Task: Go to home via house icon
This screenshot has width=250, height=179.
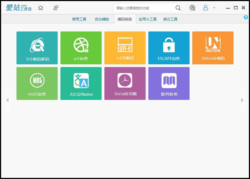Action: [41, 8]
